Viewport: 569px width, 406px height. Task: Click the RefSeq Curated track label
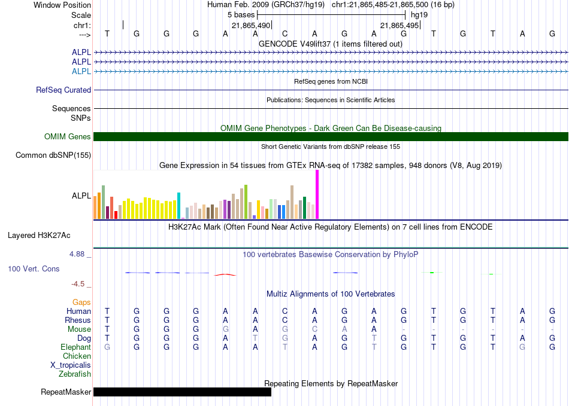click(63, 90)
